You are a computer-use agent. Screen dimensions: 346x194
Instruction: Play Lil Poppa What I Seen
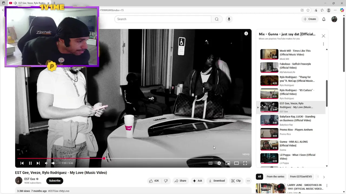(291, 158)
